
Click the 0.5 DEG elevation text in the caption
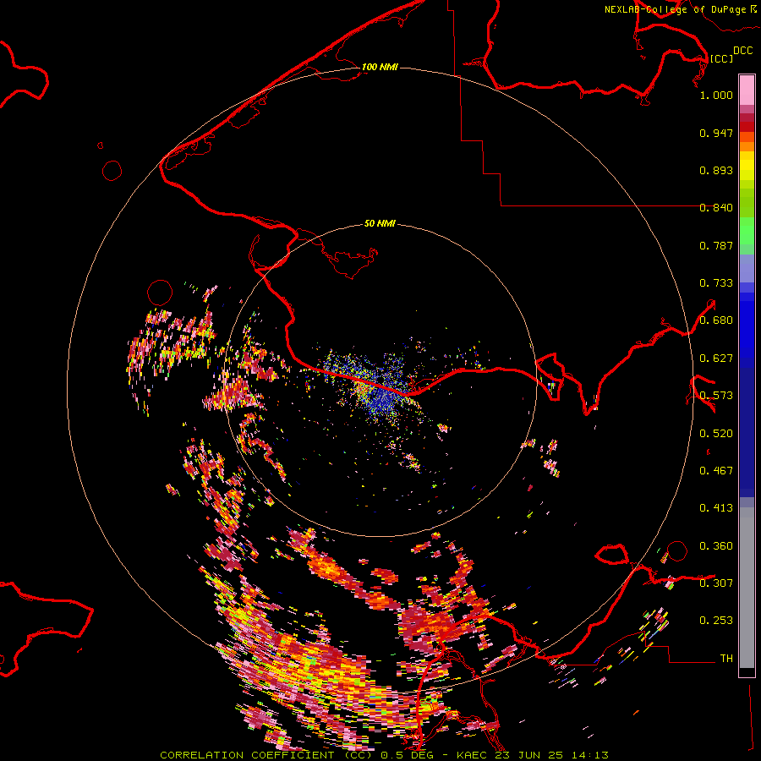(x=408, y=755)
